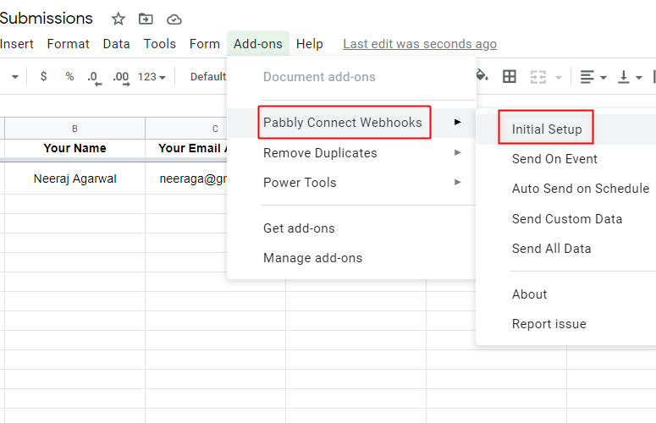Open the Form menu
Screen dimensions: 656x423
click(x=205, y=44)
